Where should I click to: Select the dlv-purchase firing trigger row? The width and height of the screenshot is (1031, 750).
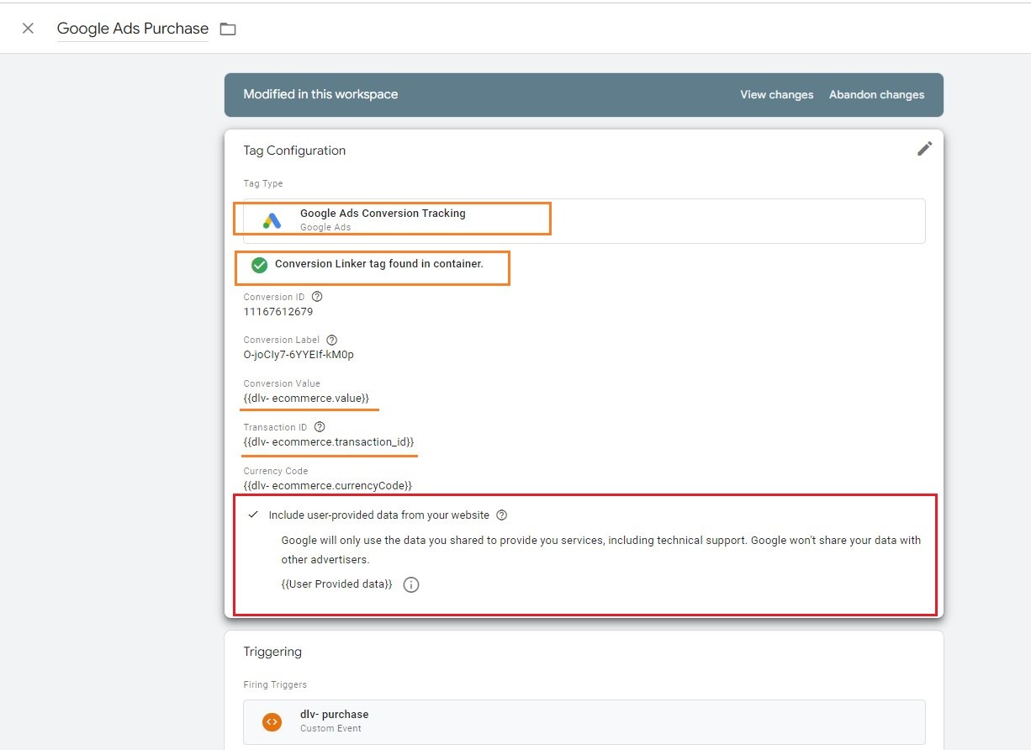coord(583,721)
